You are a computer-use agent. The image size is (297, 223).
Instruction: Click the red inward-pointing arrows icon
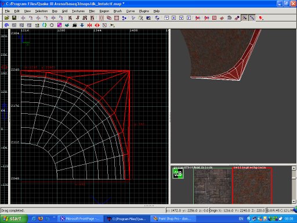click(x=89, y=25)
